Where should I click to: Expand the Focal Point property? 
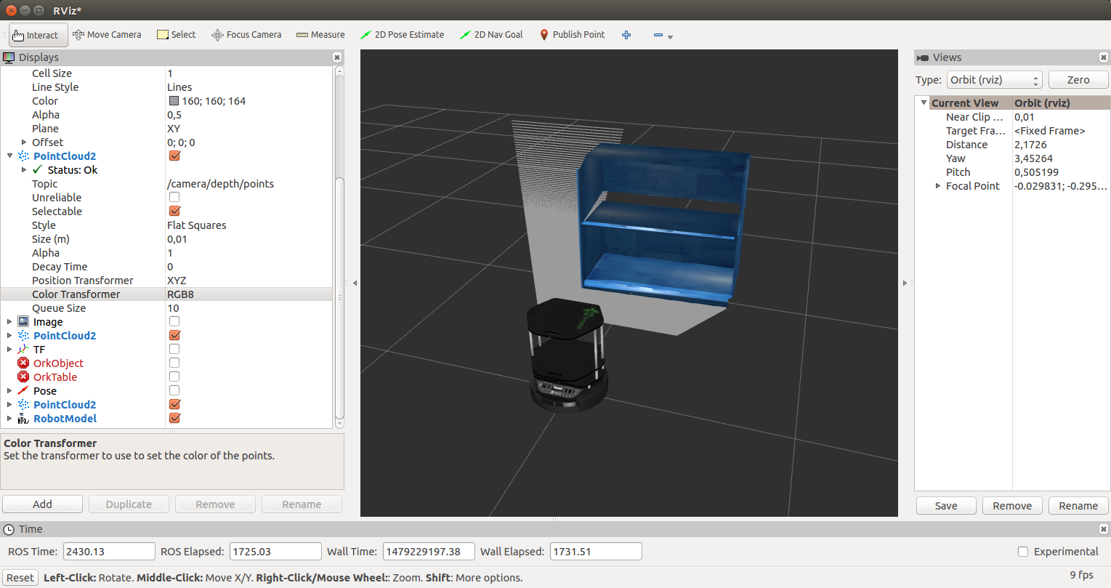click(938, 186)
